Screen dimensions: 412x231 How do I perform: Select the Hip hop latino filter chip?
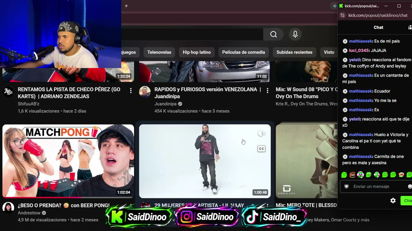(197, 52)
